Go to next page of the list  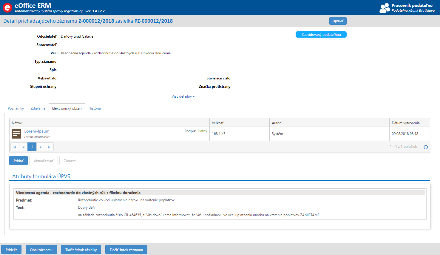[41, 147]
